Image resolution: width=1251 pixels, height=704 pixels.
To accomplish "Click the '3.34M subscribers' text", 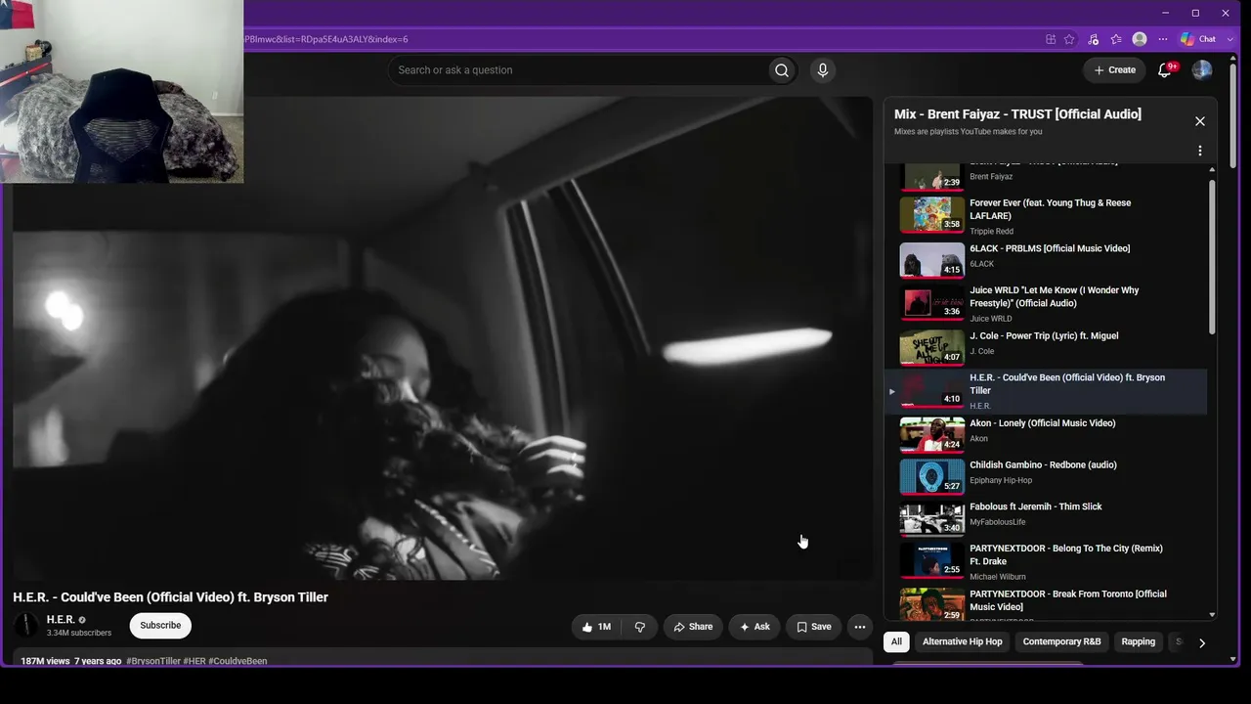I will coord(79,633).
